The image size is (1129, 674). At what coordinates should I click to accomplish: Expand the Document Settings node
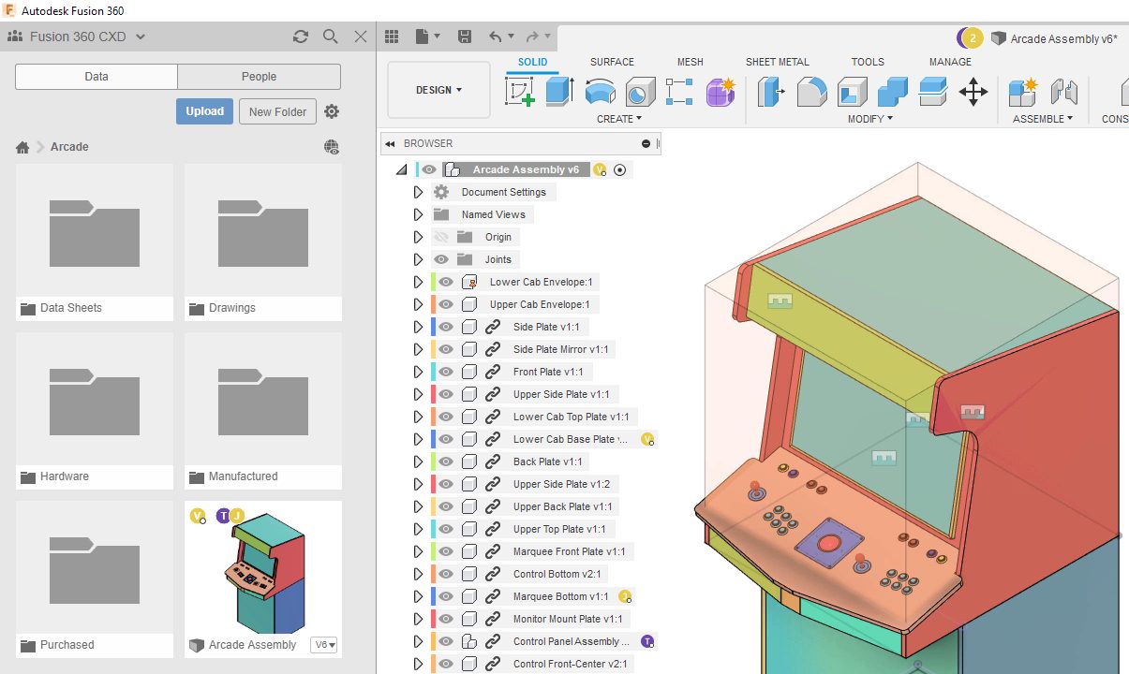tap(419, 192)
